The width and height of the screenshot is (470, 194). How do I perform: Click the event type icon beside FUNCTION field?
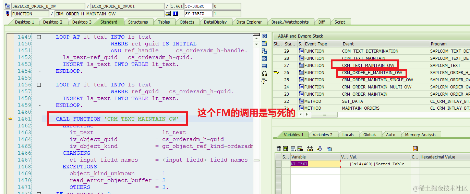pos(7,14)
